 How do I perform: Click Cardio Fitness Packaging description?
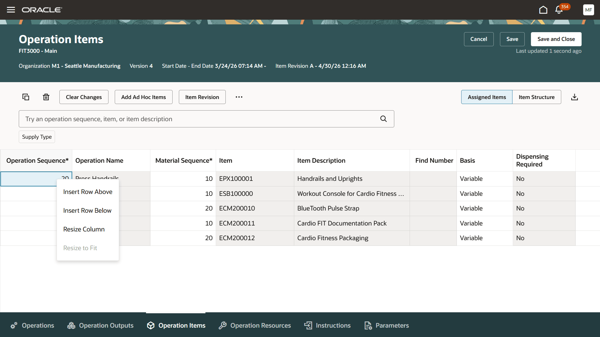(x=352, y=238)
